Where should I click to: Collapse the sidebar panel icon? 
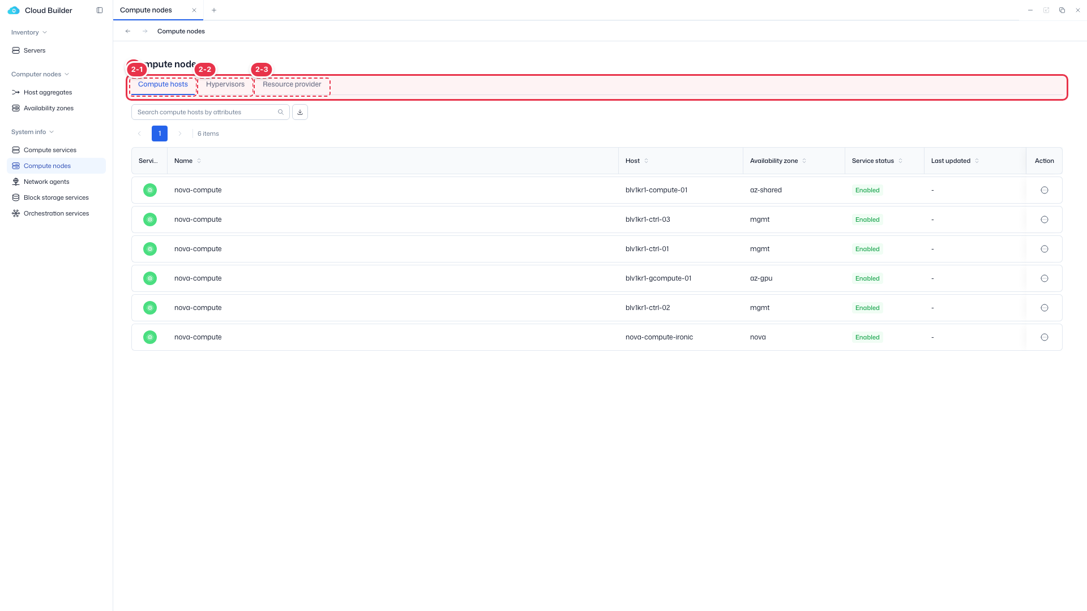click(x=100, y=10)
